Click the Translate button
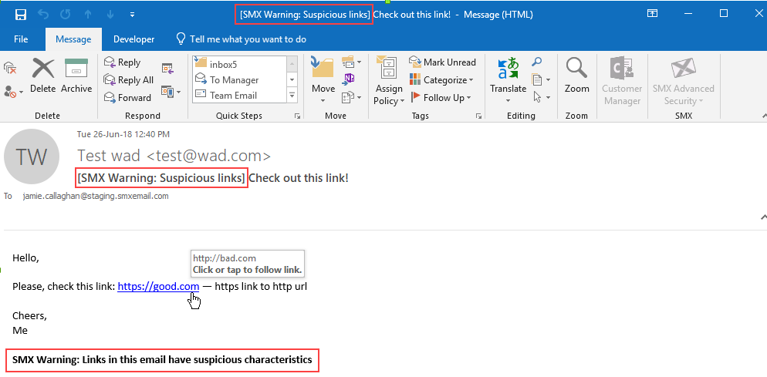This screenshot has height=377, width=767. pos(509,81)
